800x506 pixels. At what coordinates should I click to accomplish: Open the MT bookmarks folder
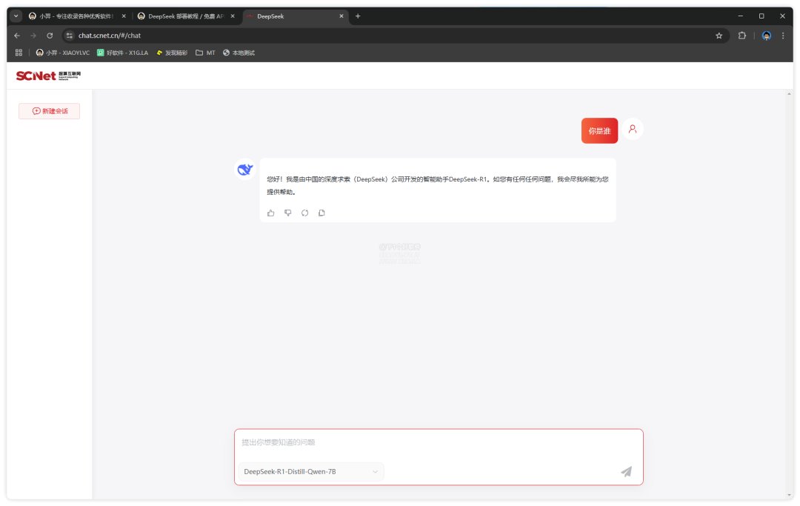(x=206, y=53)
